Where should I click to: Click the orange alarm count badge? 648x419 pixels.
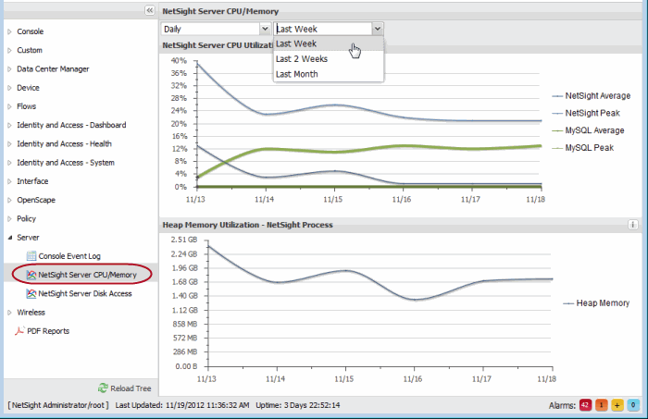click(x=601, y=405)
